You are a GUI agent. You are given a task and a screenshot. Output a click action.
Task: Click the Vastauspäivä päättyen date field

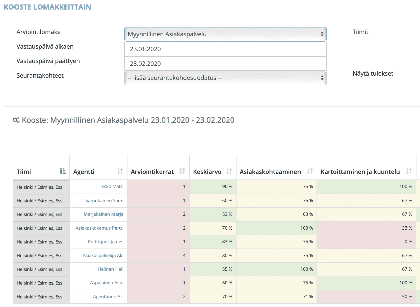225,64
